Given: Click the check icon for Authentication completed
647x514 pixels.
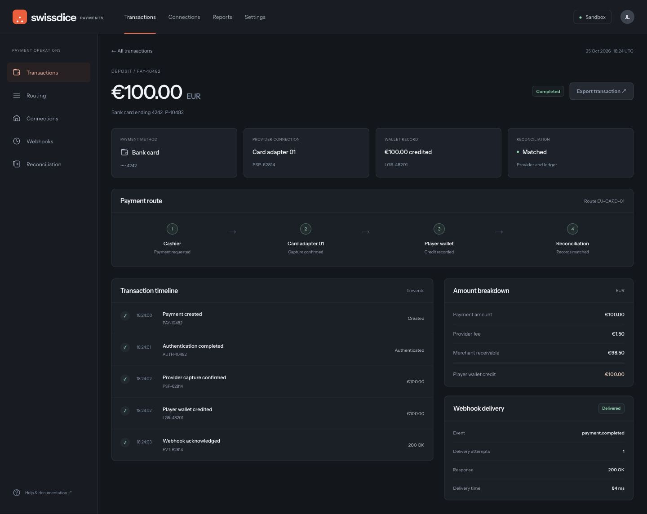Looking at the screenshot, I should coord(125,347).
